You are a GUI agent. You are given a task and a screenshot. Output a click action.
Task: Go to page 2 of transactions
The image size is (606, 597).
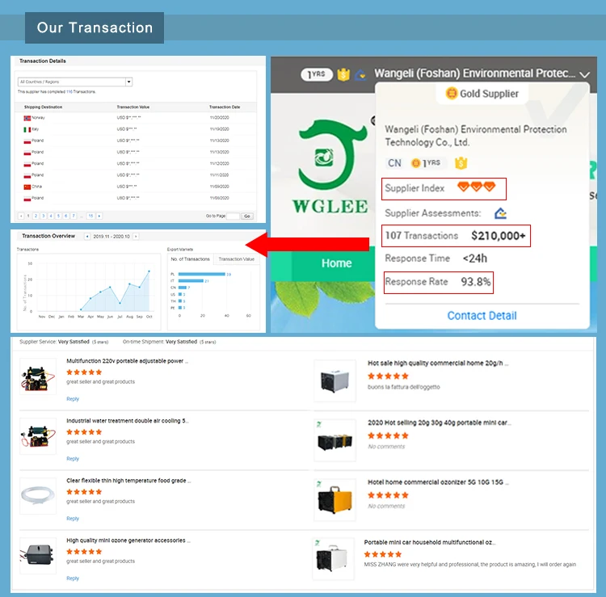(x=36, y=216)
